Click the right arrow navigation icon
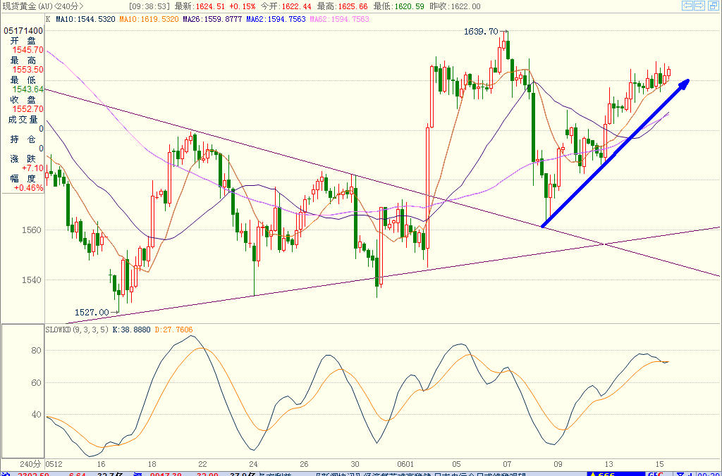722x476 pixels. point(699,6)
